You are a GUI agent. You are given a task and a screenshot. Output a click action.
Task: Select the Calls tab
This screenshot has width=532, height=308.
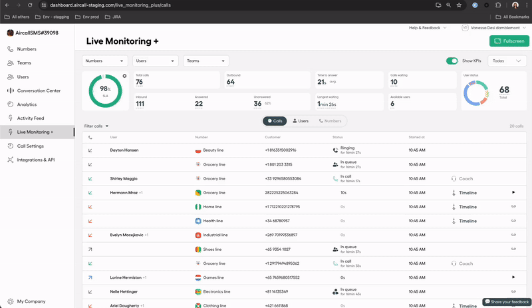click(x=275, y=121)
